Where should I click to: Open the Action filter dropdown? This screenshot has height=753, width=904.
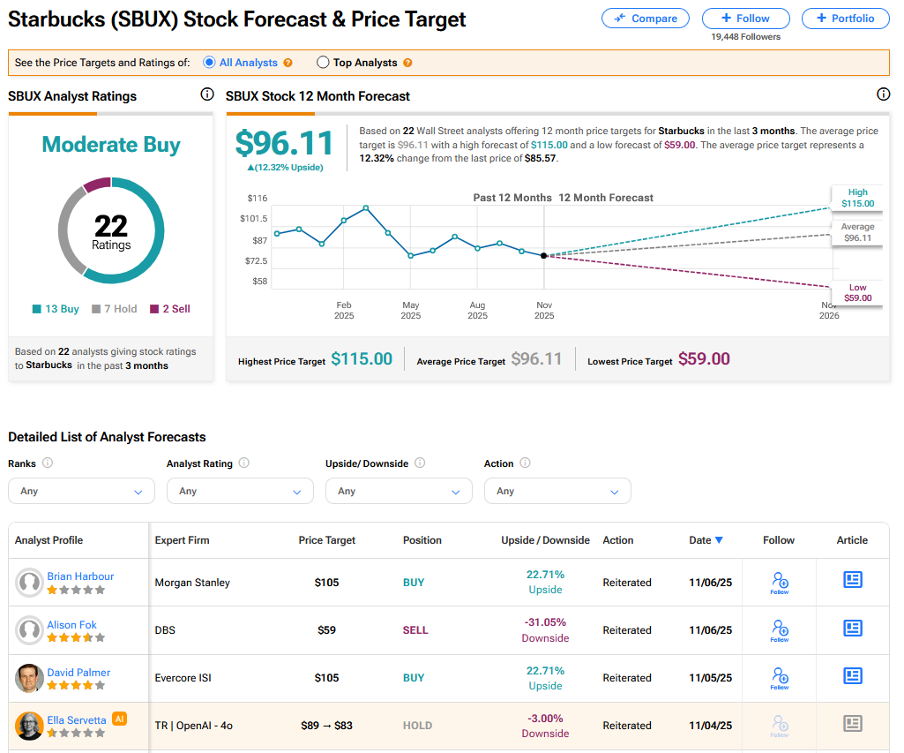[557, 491]
